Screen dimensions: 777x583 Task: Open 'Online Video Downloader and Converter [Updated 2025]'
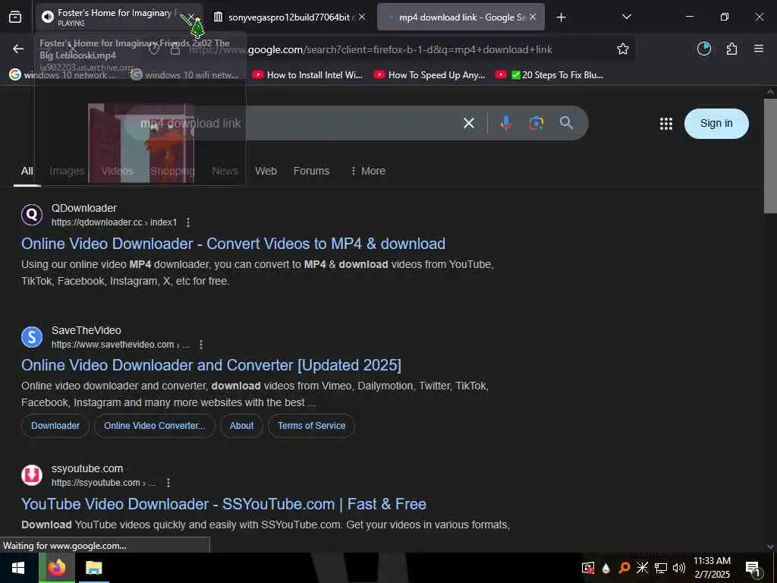tap(211, 365)
